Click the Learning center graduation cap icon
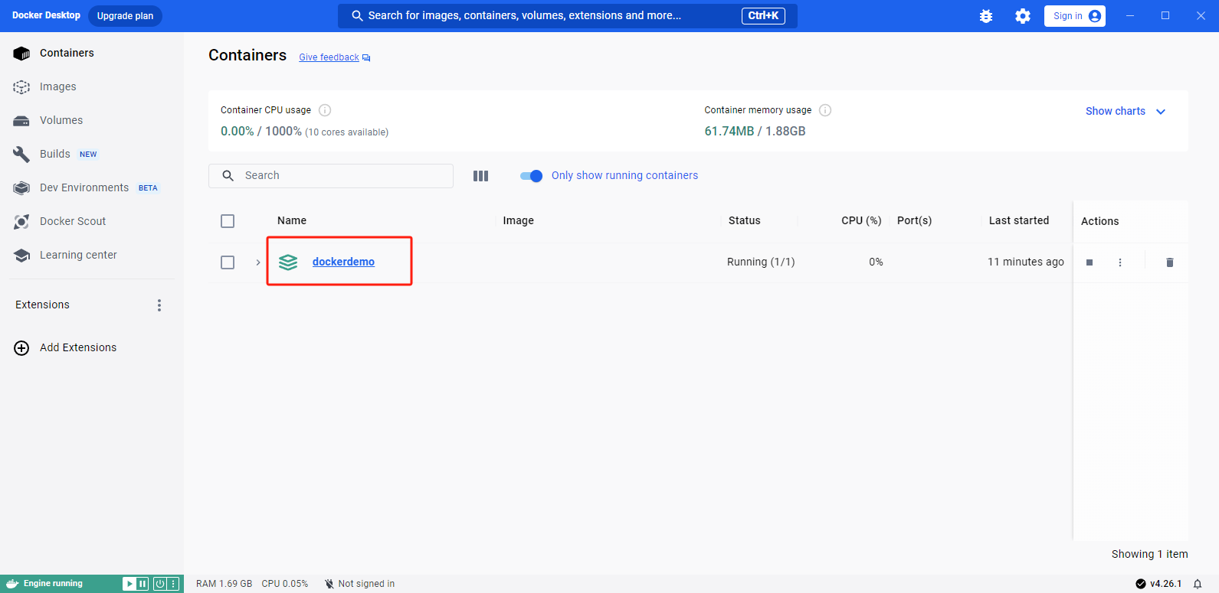The width and height of the screenshot is (1219, 593). pos(21,256)
